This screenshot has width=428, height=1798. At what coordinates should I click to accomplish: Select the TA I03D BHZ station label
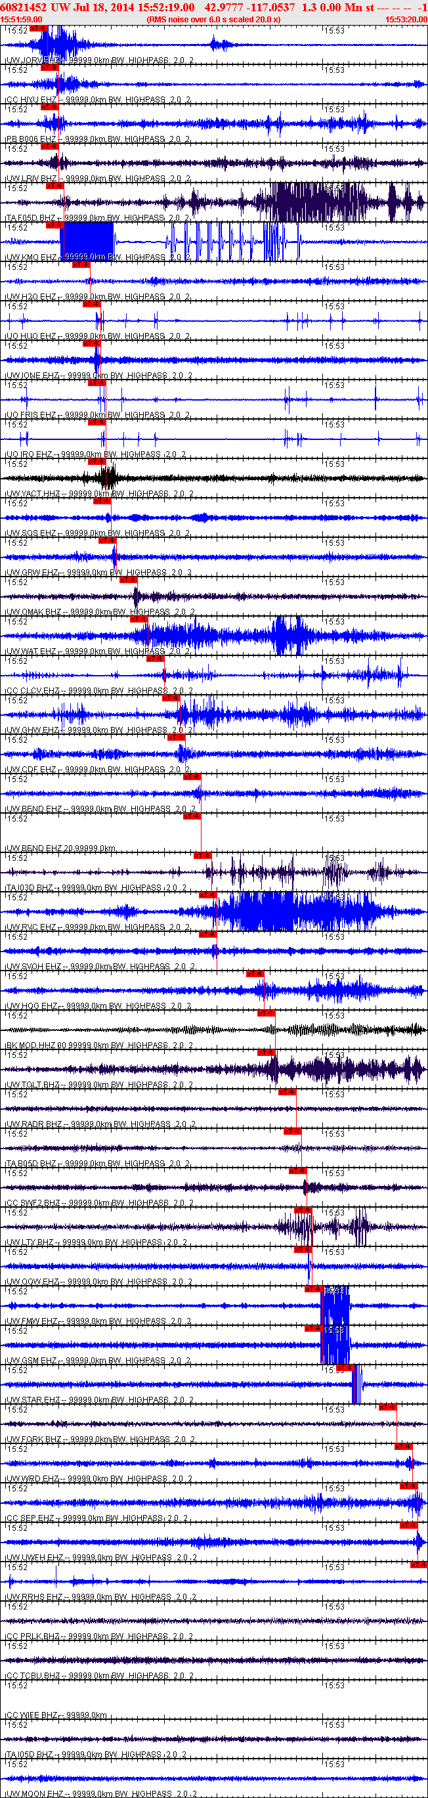pos(96,888)
